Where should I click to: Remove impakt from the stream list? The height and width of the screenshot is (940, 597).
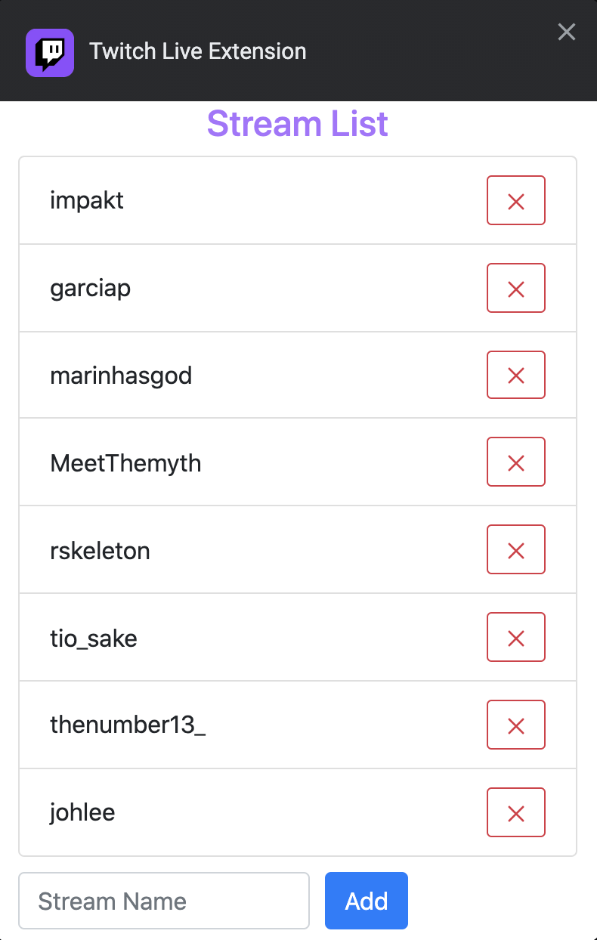(515, 201)
